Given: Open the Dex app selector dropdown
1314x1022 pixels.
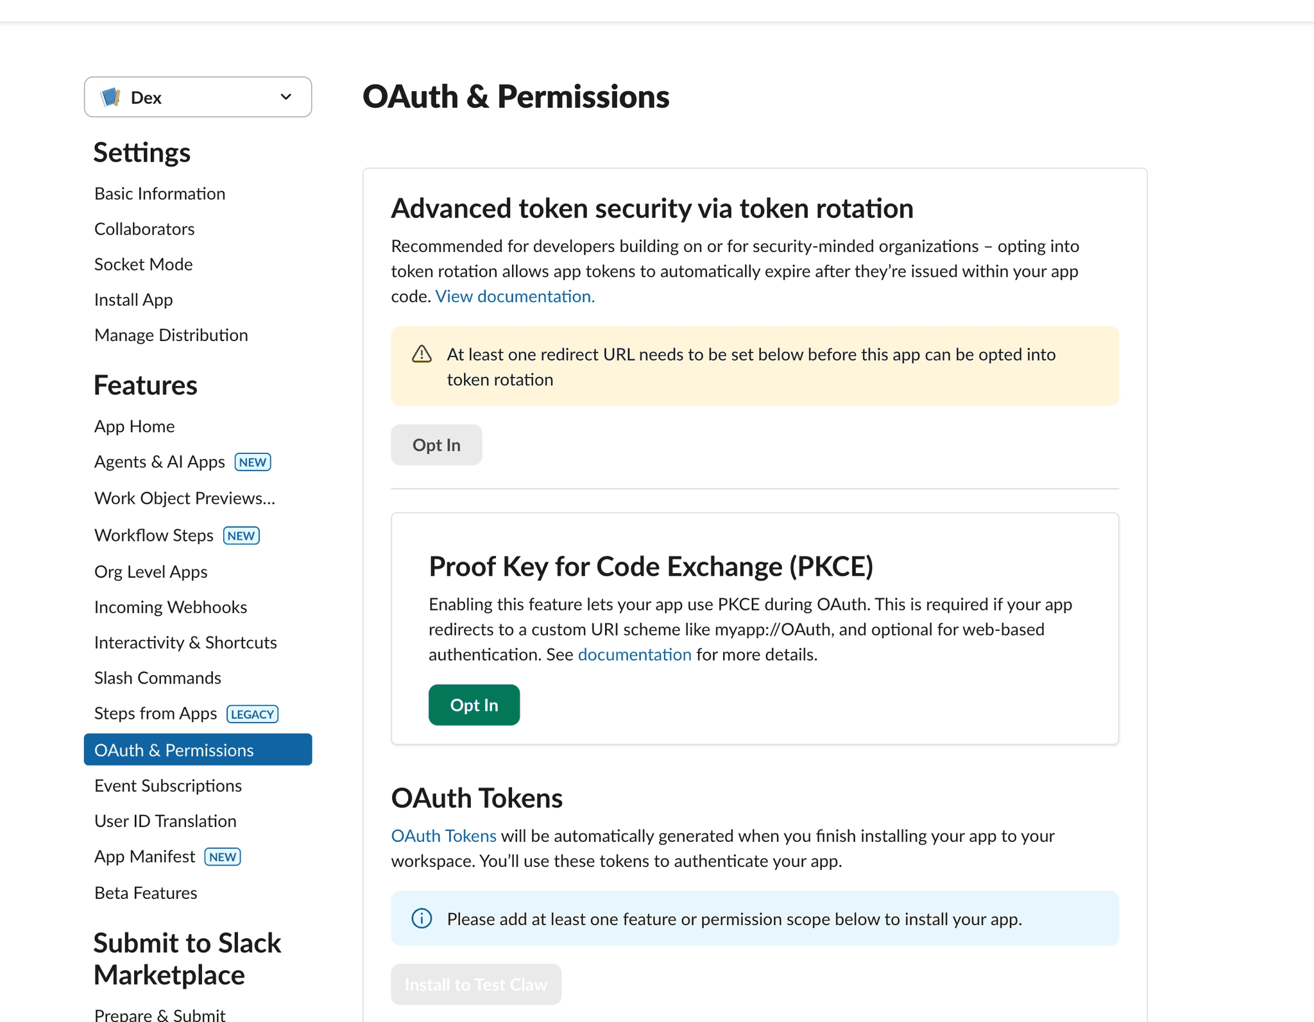Looking at the screenshot, I should [198, 97].
